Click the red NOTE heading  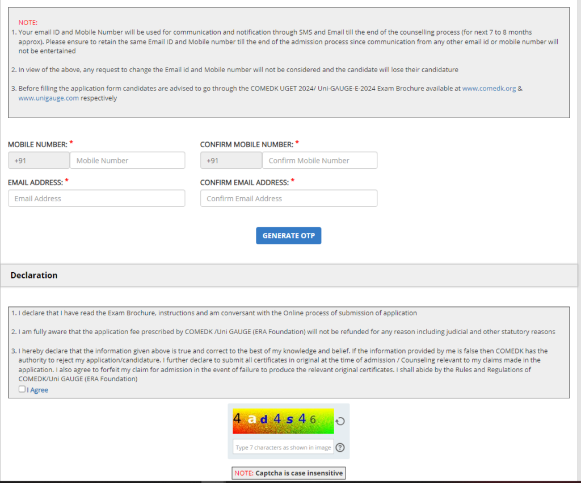point(28,22)
